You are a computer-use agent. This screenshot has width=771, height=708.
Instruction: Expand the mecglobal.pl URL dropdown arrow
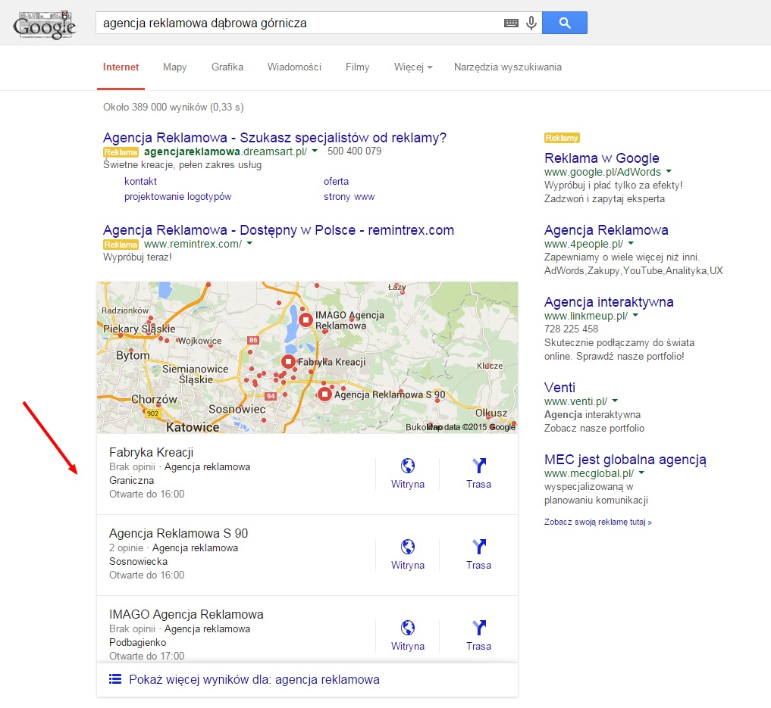pos(641,473)
